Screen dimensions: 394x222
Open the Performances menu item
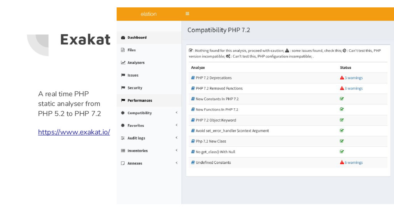pyautogui.click(x=149, y=101)
